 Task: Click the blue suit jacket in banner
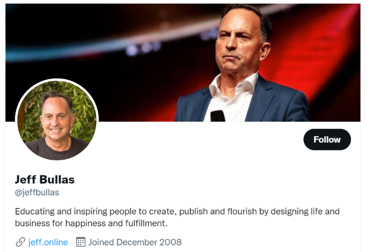click(279, 101)
